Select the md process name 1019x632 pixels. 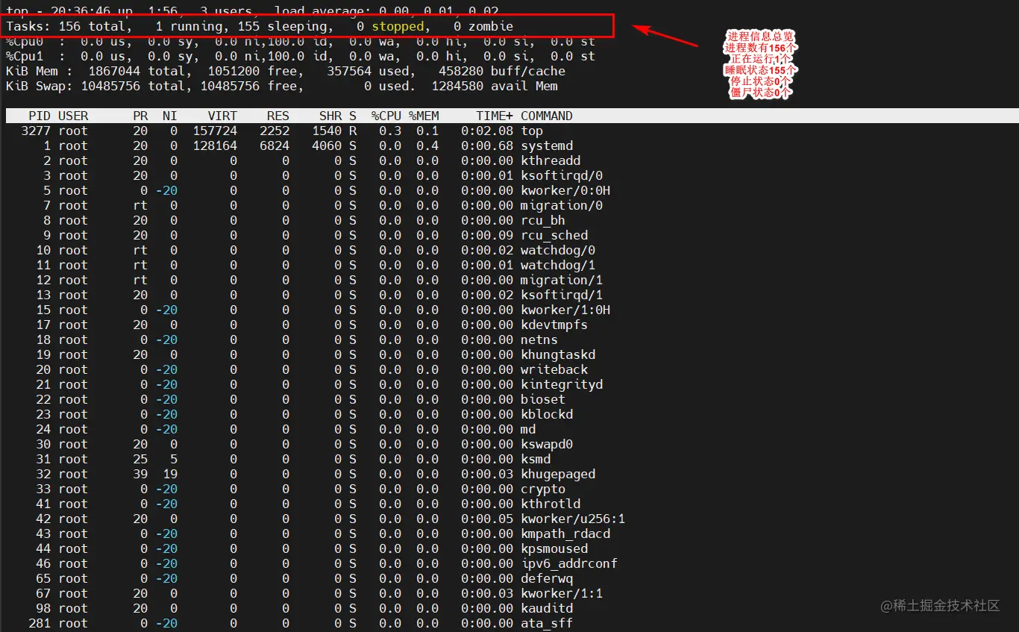(528, 429)
